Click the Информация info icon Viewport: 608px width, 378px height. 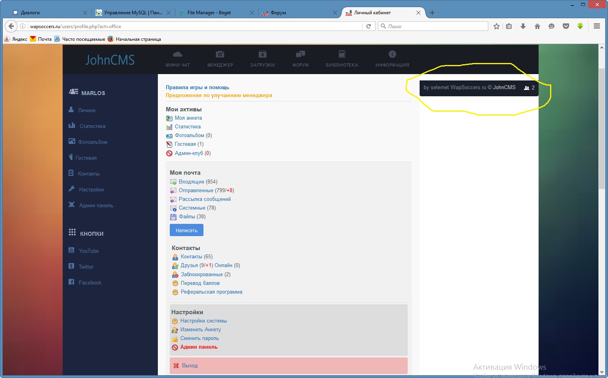pos(392,54)
